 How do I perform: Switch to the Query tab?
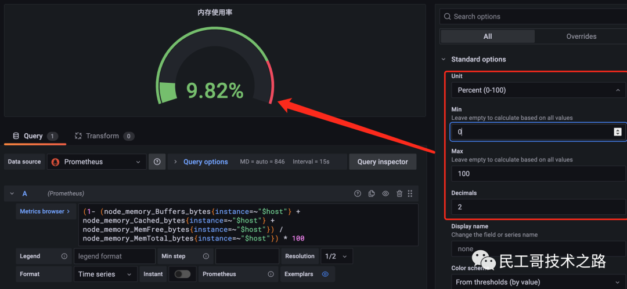[x=35, y=136]
